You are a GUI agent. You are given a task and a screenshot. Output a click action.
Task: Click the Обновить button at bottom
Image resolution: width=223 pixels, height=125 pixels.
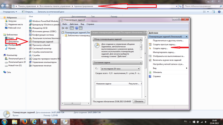point(139,101)
